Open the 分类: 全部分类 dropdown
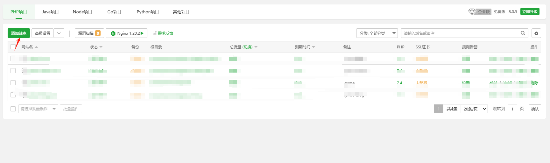The width and height of the screenshot is (550, 163). [377, 33]
